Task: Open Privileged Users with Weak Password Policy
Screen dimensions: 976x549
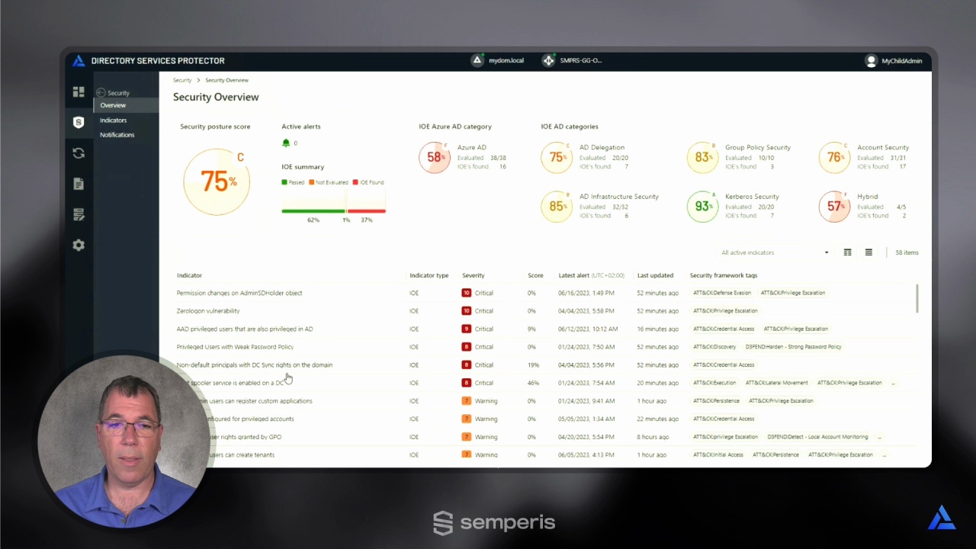Action: 235,347
